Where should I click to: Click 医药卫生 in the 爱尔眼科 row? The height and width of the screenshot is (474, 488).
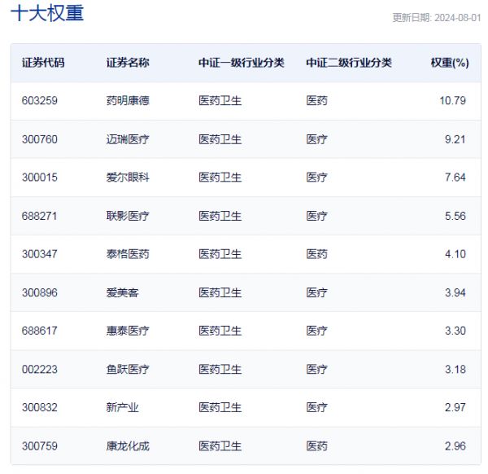(220, 178)
